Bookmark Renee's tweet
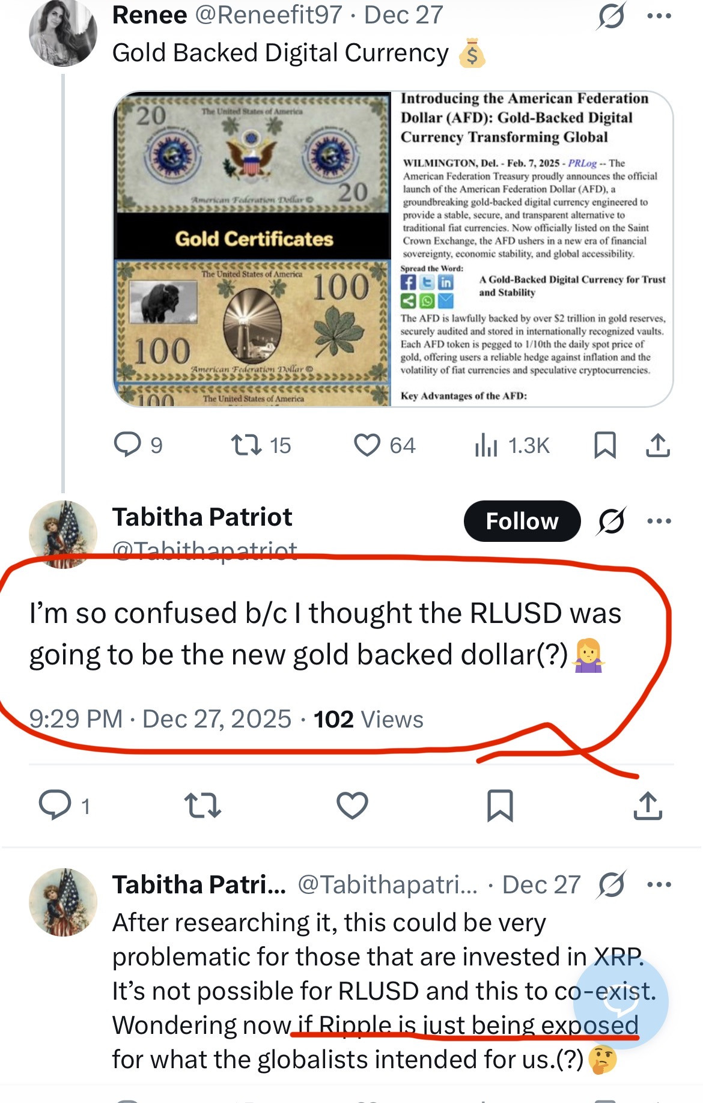Screen dimensions: 703x1103 click(604, 445)
